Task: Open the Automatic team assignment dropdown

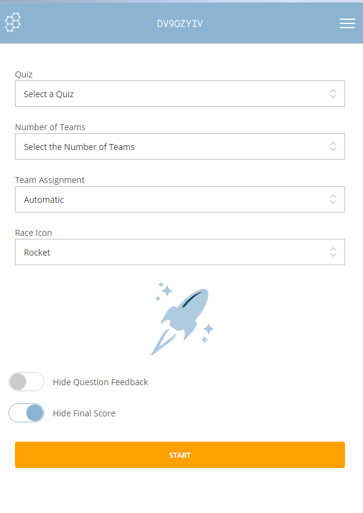Action: [174, 200]
